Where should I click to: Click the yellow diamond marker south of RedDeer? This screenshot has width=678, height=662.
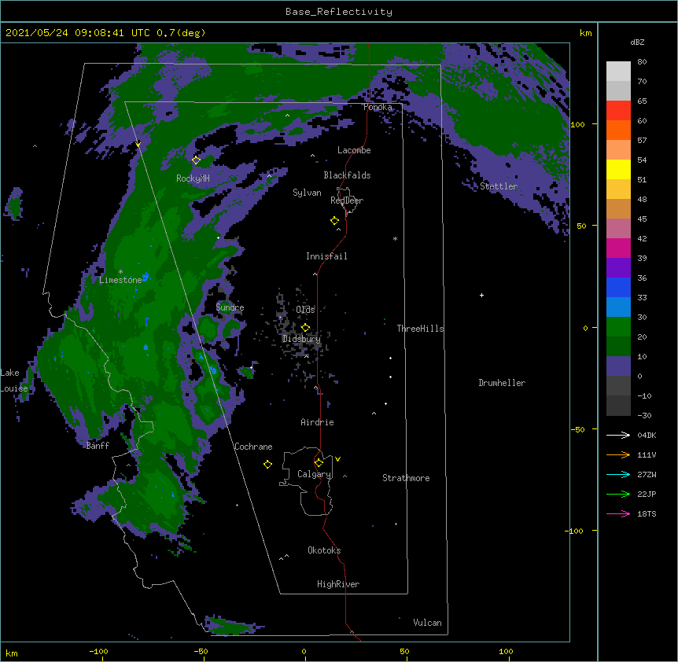[335, 221]
